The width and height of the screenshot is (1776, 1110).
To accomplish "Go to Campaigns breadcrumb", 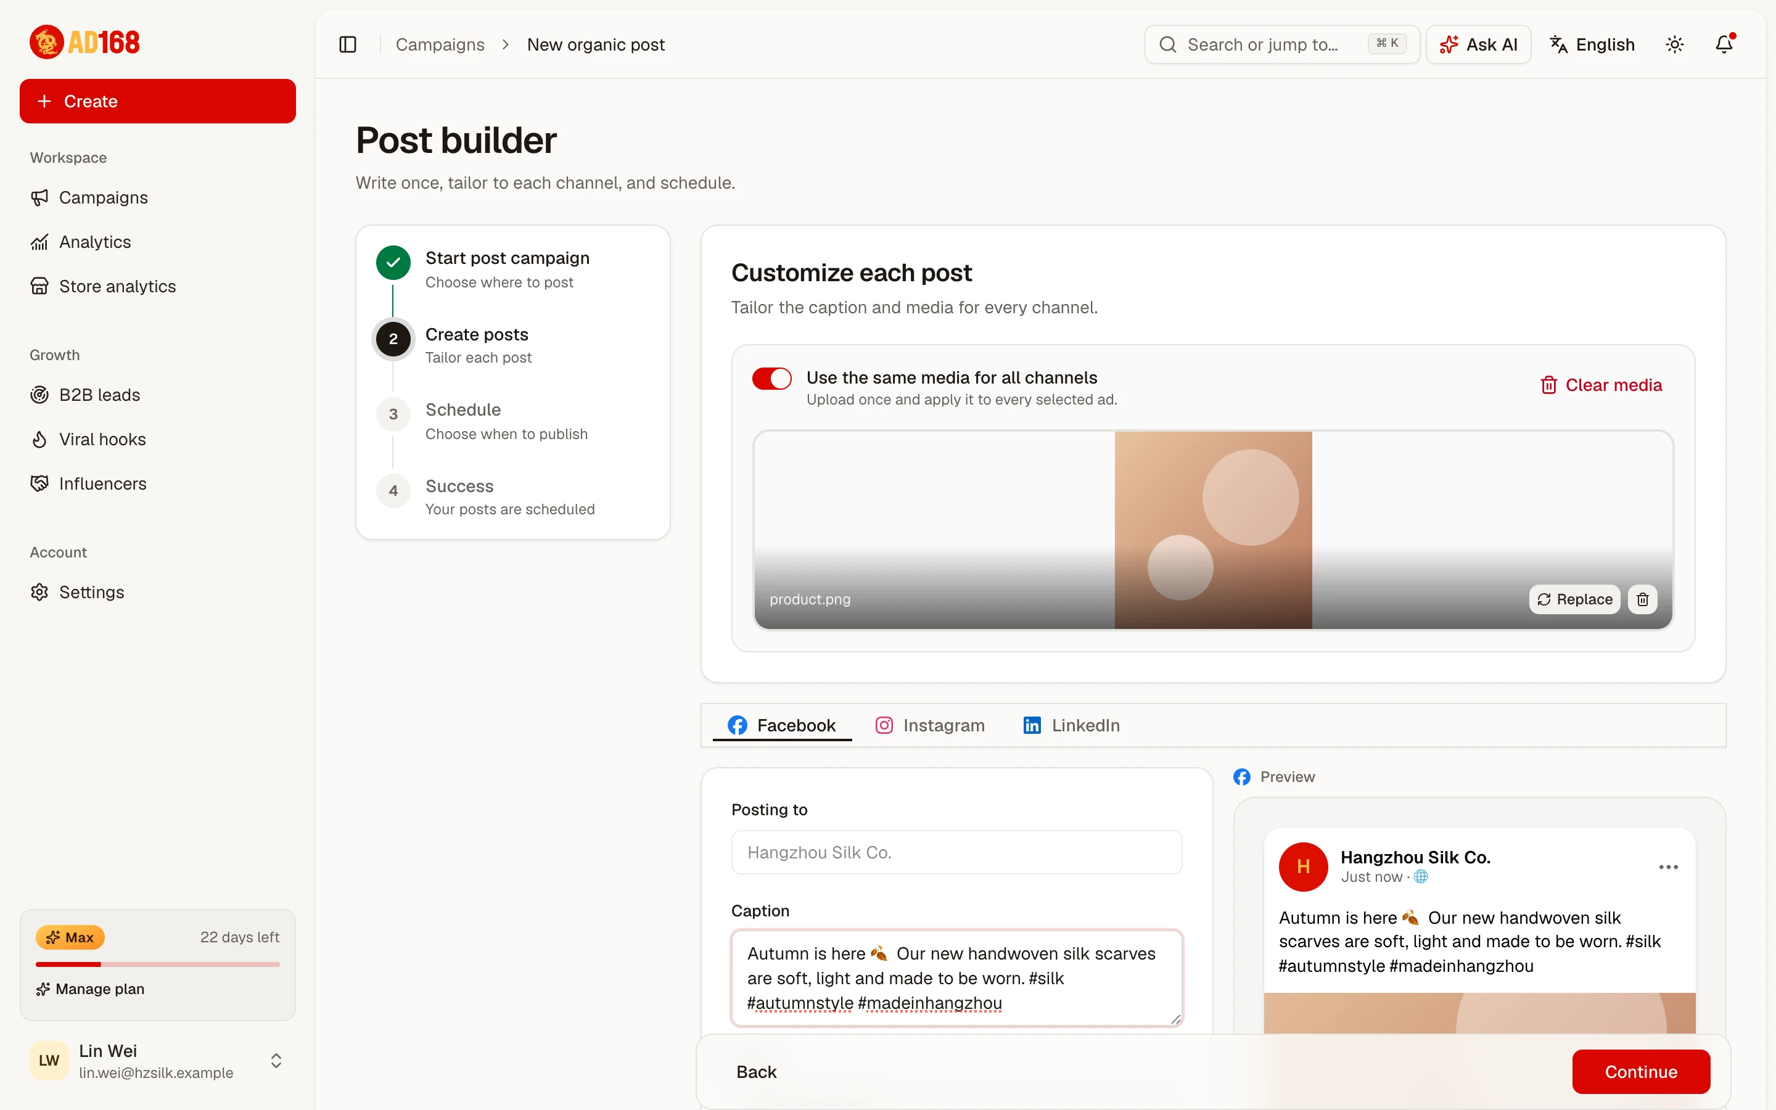I will coord(440,45).
